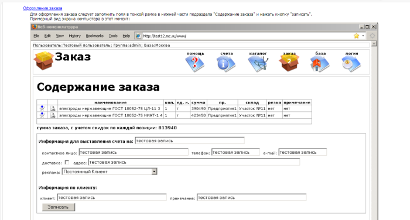Follow the Оформление заказа link

tap(43, 8)
